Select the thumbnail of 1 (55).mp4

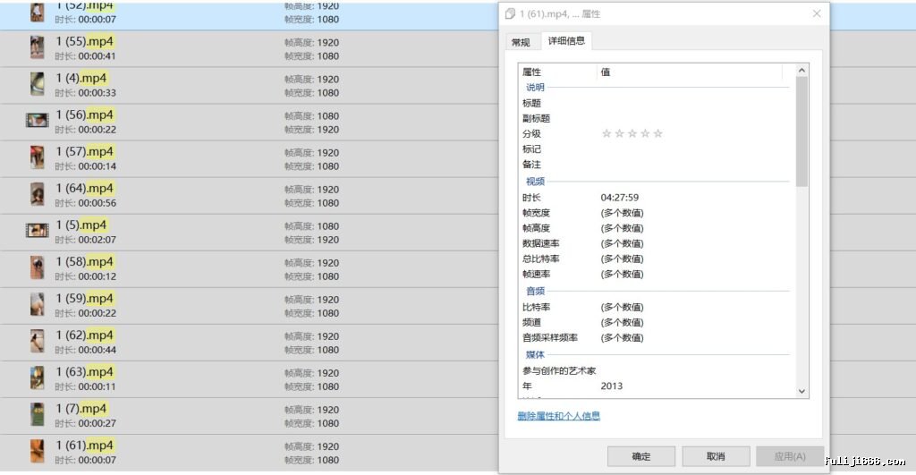click(x=38, y=48)
